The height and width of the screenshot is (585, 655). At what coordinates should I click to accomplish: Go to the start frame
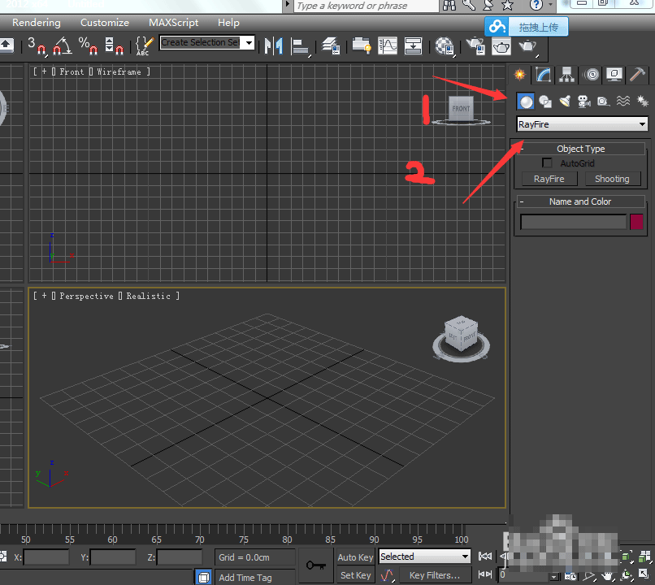485,557
